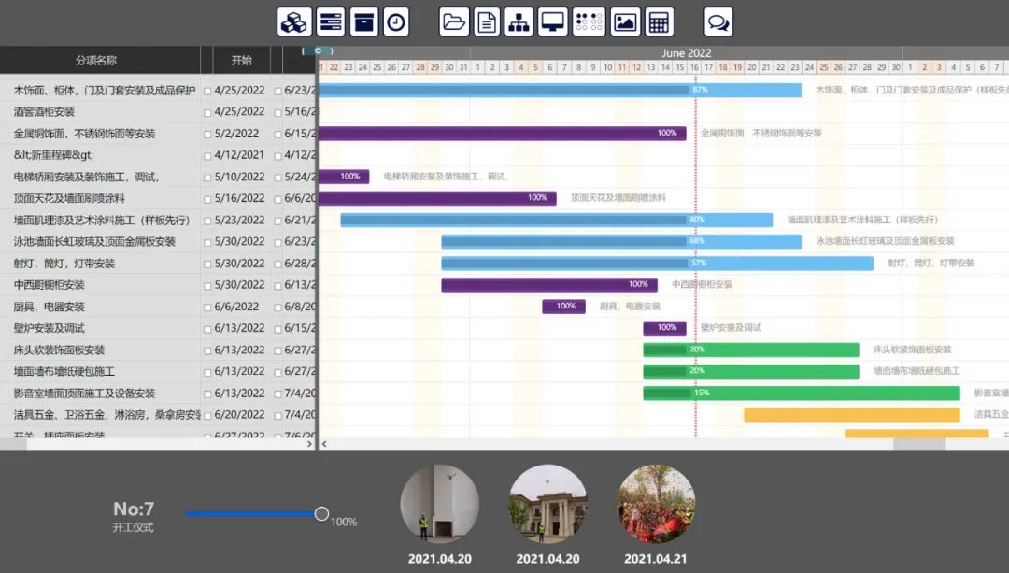
Task: Tick checkbox before start date 5/10/2022
Action: pyautogui.click(x=207, y=178)
